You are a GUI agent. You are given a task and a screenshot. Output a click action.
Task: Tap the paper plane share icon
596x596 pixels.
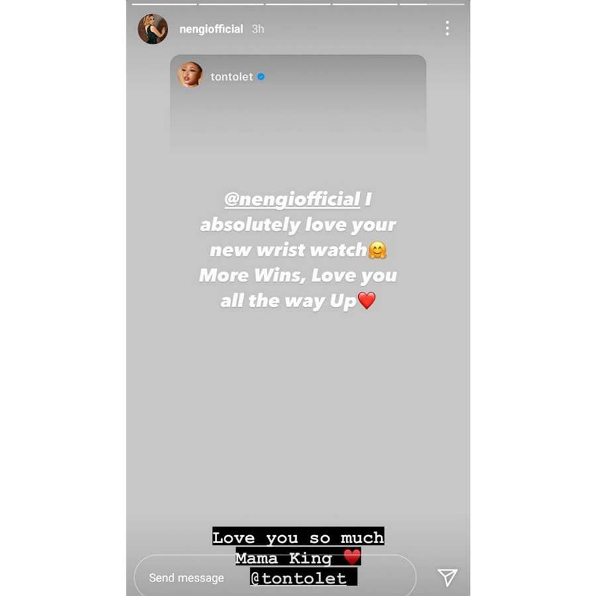[x=447, y=577]
